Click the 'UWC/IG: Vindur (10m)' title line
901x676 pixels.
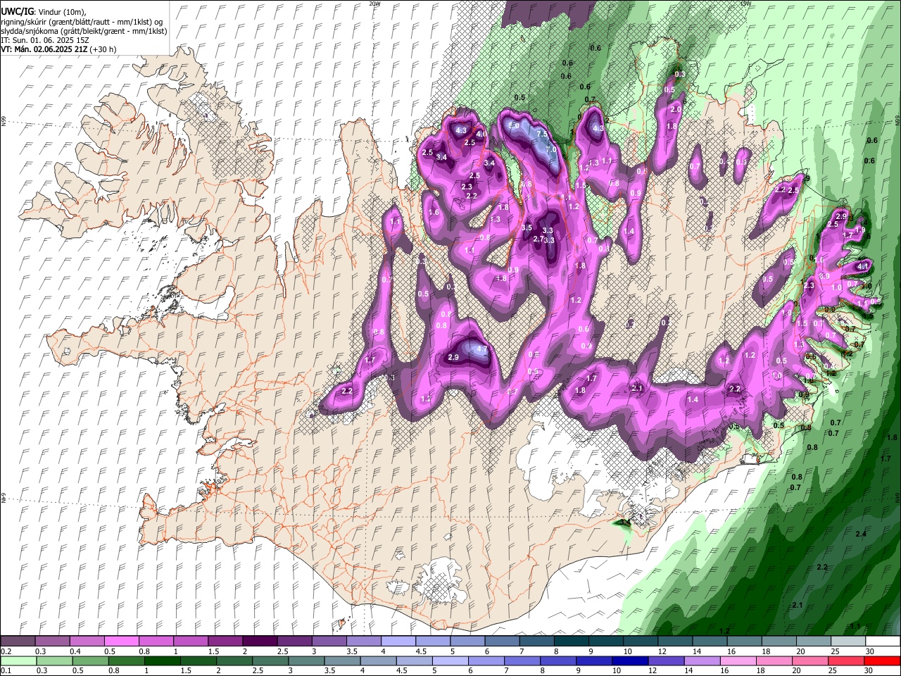coord(43,12)
